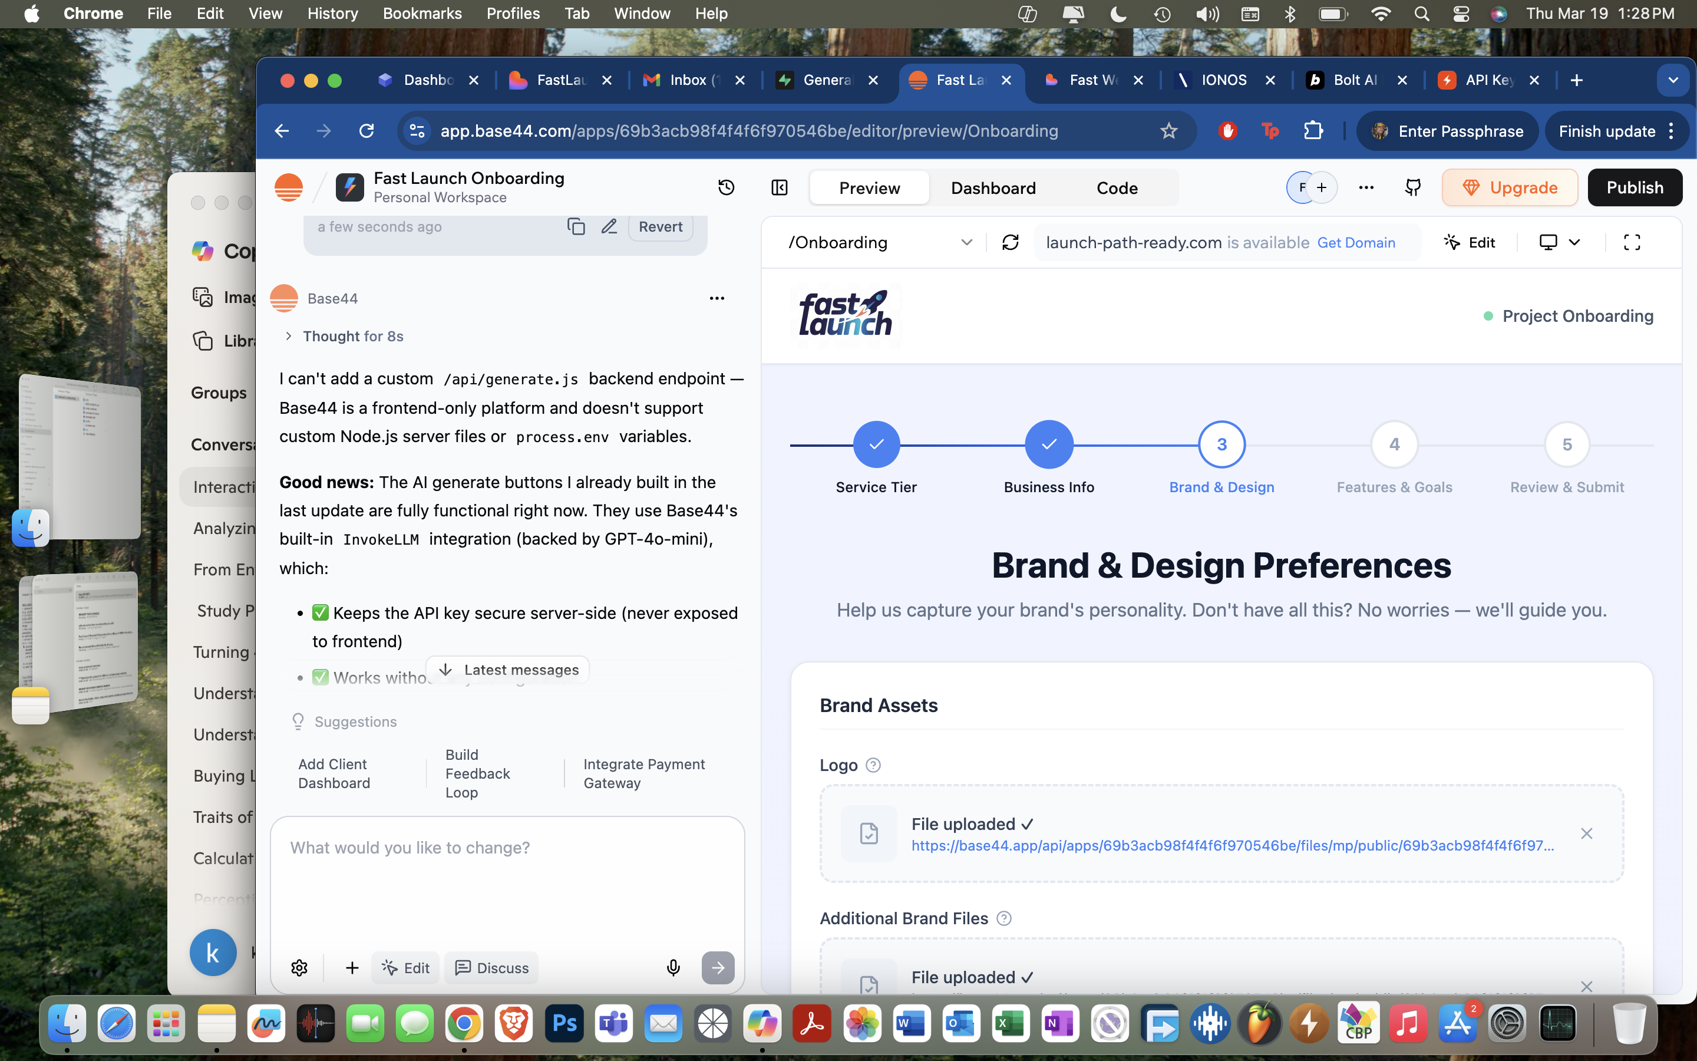Open Chrome extensions puzzle icon
This screenshot has width=1697, height=1061.
pos(1313,130)
